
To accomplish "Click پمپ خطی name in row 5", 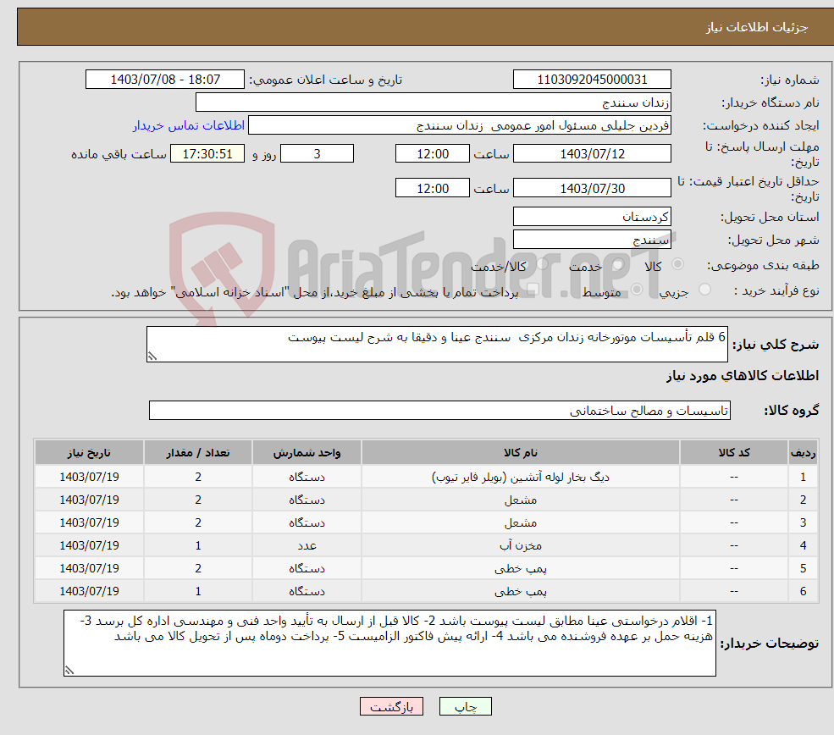I will click(521, 568).
